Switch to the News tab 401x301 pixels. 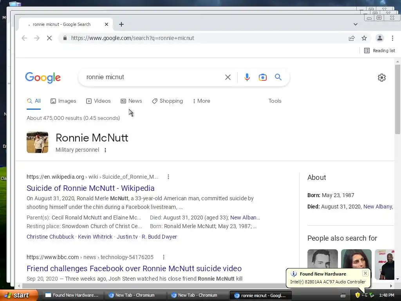point(131,101)
